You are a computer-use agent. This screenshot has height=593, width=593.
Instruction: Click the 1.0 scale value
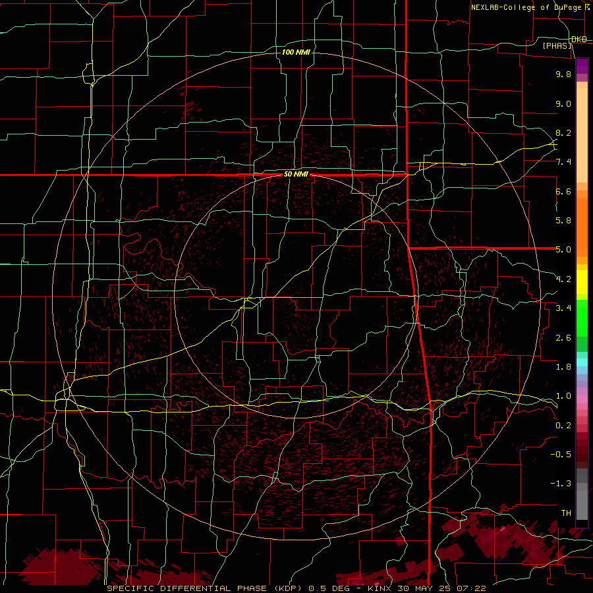563,396
